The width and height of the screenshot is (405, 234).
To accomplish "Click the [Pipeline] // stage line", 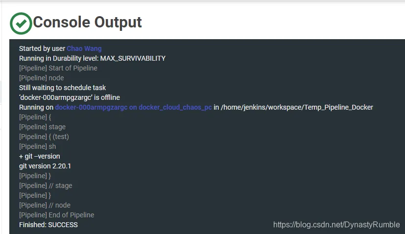I will click(46, 186).
